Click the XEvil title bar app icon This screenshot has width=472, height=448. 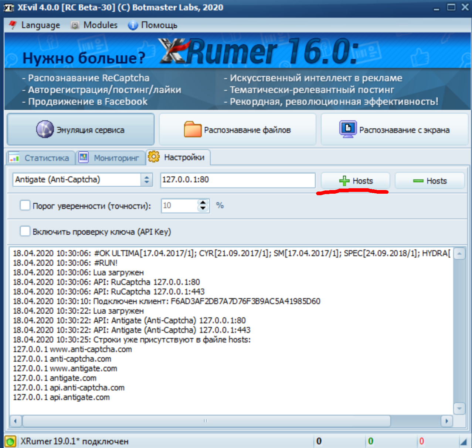[x=9, y=7]
